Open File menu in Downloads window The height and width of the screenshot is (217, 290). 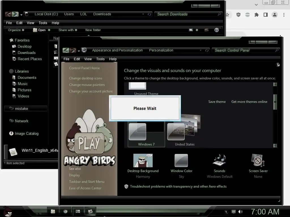[x=9, y=23]
